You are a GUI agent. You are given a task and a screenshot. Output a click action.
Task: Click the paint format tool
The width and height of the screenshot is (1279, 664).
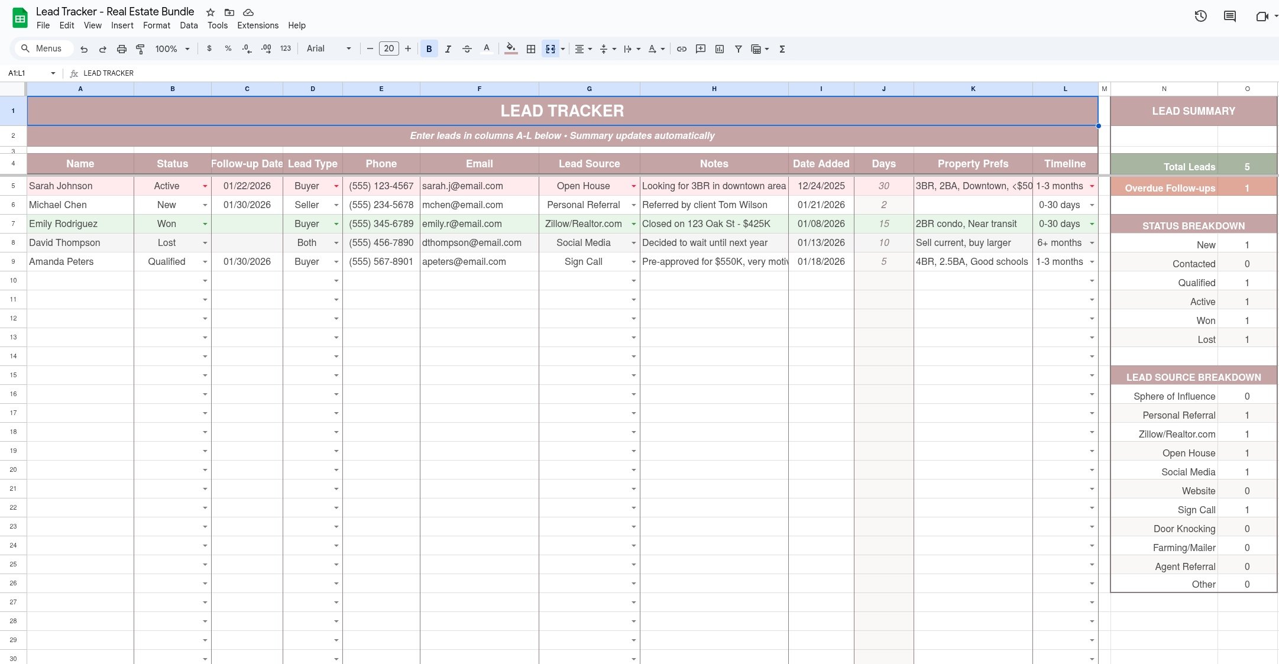click(x=140, y=48)
